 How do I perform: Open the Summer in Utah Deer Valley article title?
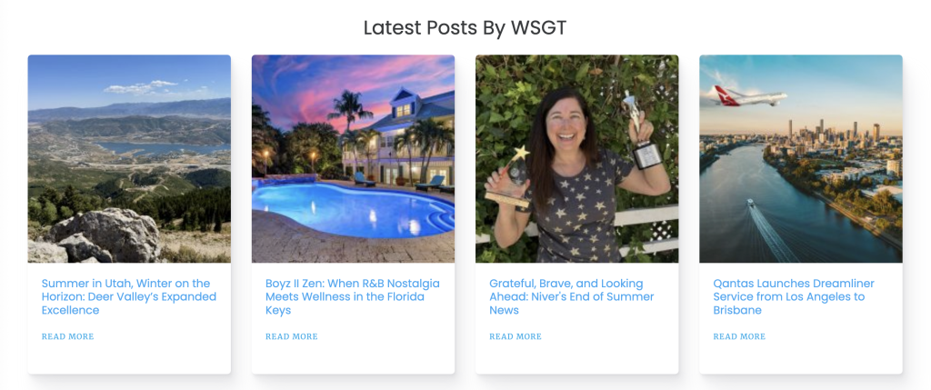(x=129, y=296)
